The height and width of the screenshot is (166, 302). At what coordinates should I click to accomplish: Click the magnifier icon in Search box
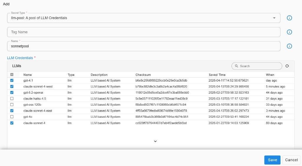pyautogui.click(x=236, y=66)
